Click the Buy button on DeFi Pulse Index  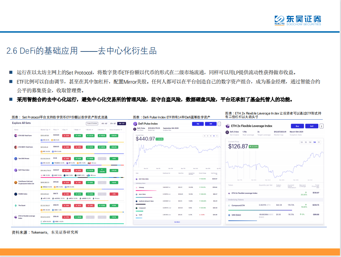197,124
